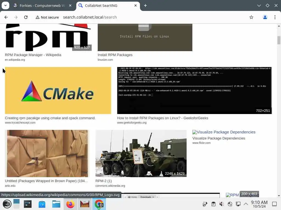Click the page vertical scrollbar thumb
This screenshot has height=210, width=281.
279,40
